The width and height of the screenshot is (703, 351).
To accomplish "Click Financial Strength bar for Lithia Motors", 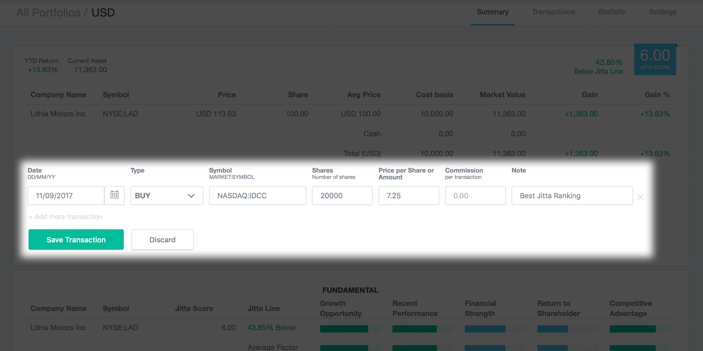I will pos(495,329).
